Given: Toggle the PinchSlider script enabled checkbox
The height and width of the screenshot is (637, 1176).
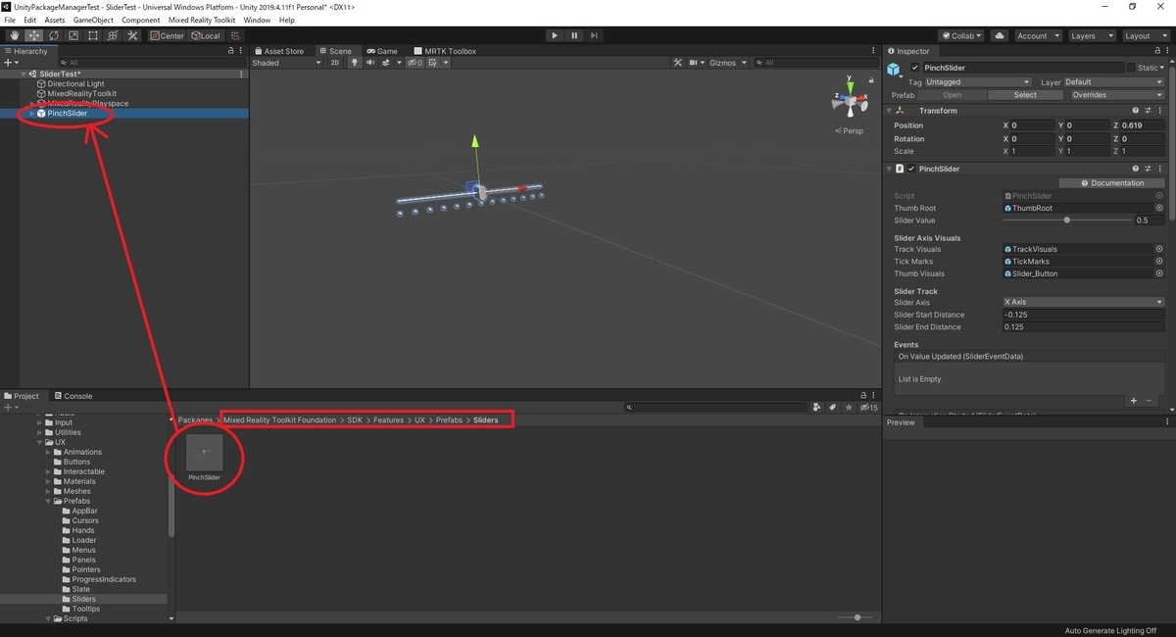Looking at the screenshot, I should coord(911,169).
